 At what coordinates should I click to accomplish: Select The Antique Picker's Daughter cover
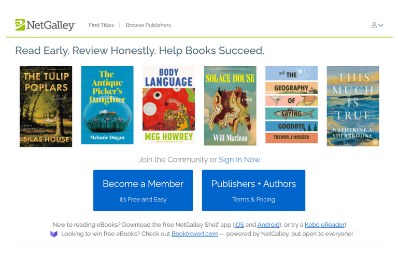pyautogui.click(x=107, y=105)
